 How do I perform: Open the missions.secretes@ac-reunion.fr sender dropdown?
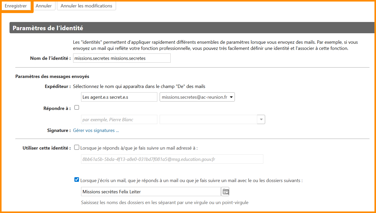pos(197,97)
